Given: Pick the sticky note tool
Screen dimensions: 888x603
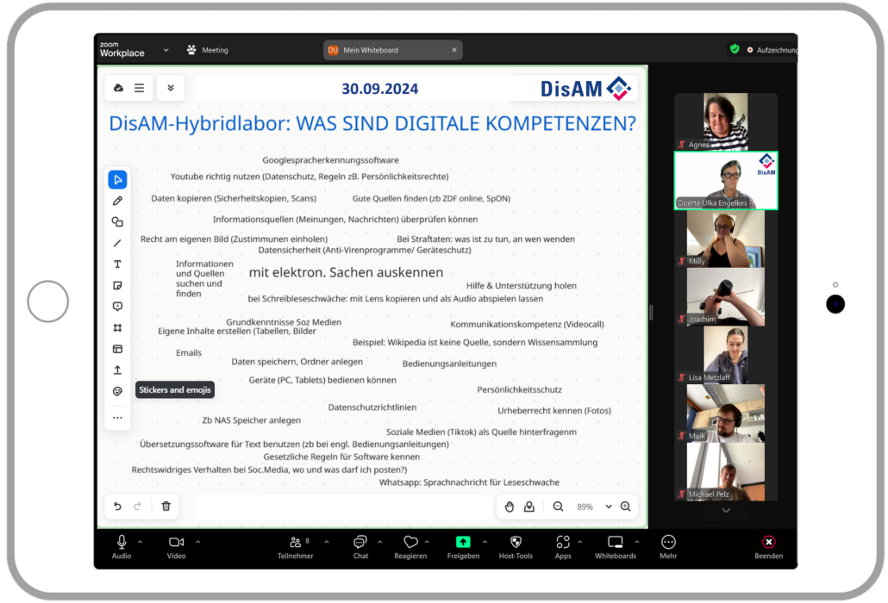Looking at the screenshot, I should tap(118, 285).
